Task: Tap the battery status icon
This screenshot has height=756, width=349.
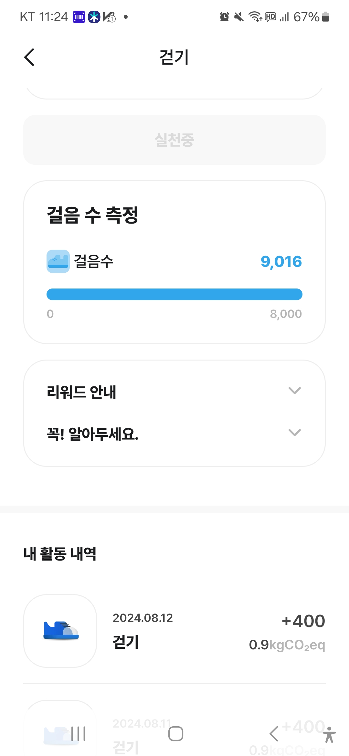Action: tap(326, 17)
